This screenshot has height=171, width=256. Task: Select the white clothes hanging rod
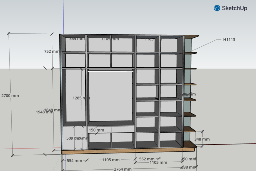tap(110, 71)
